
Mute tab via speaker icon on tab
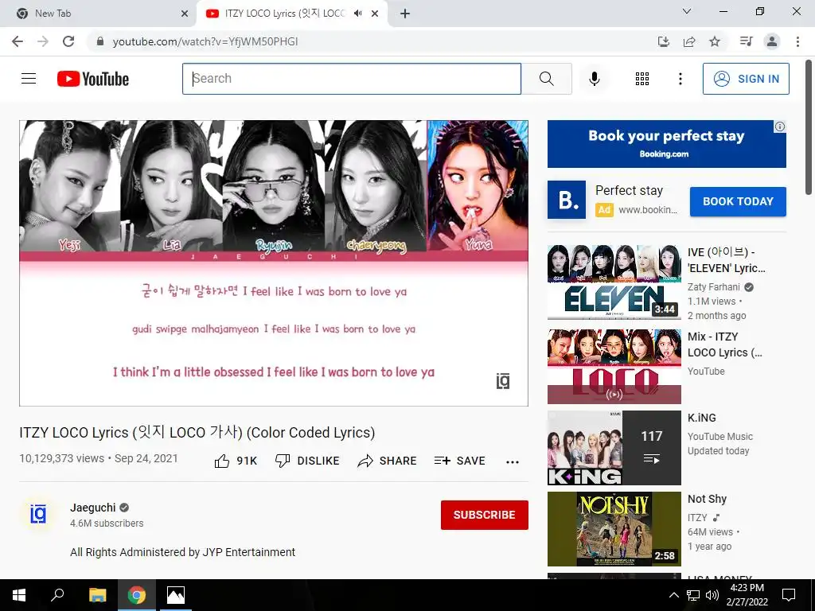pyautogui.click(x=357, y=14)
